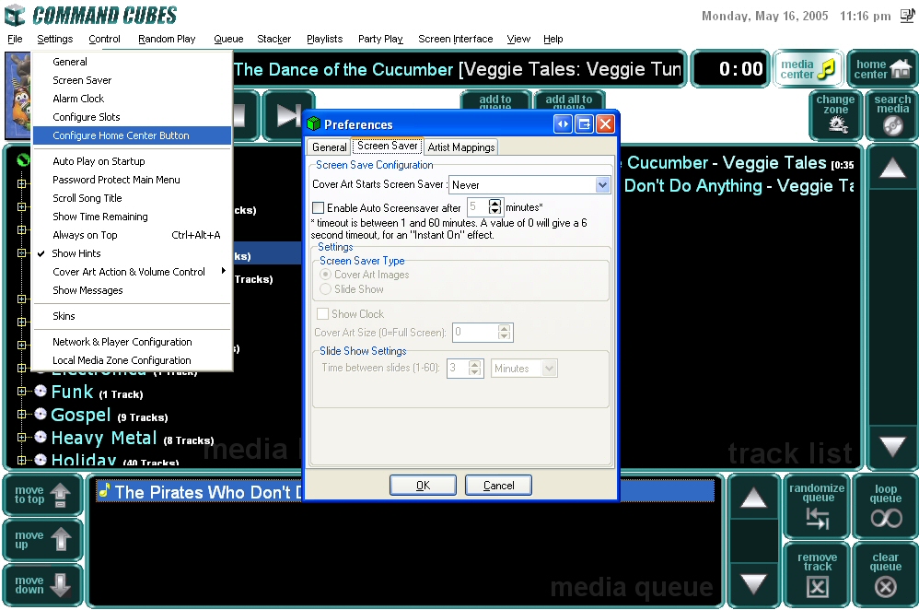Click the home center button
919x610 pixels.
coord(882,69)
